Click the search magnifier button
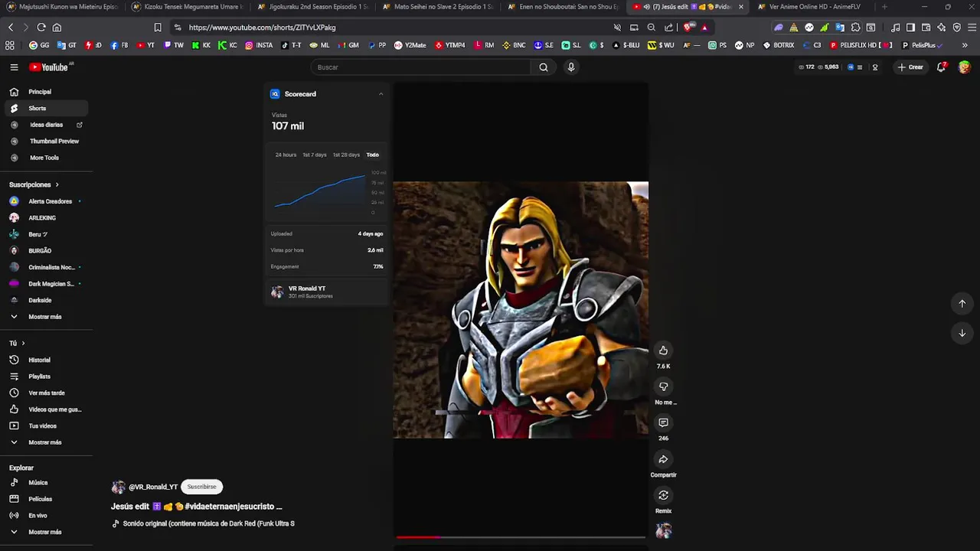This screenshot has height=551, width=980. (x=543, y=67)
